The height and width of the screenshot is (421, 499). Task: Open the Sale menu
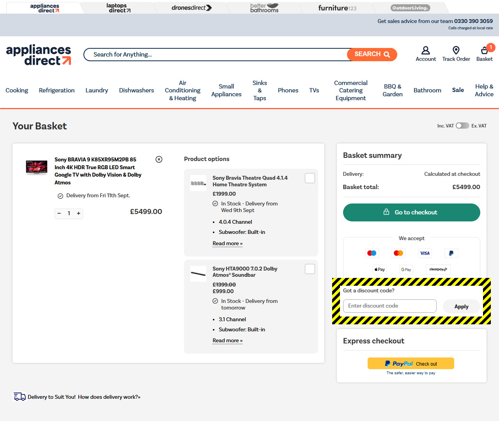point(458,90)
